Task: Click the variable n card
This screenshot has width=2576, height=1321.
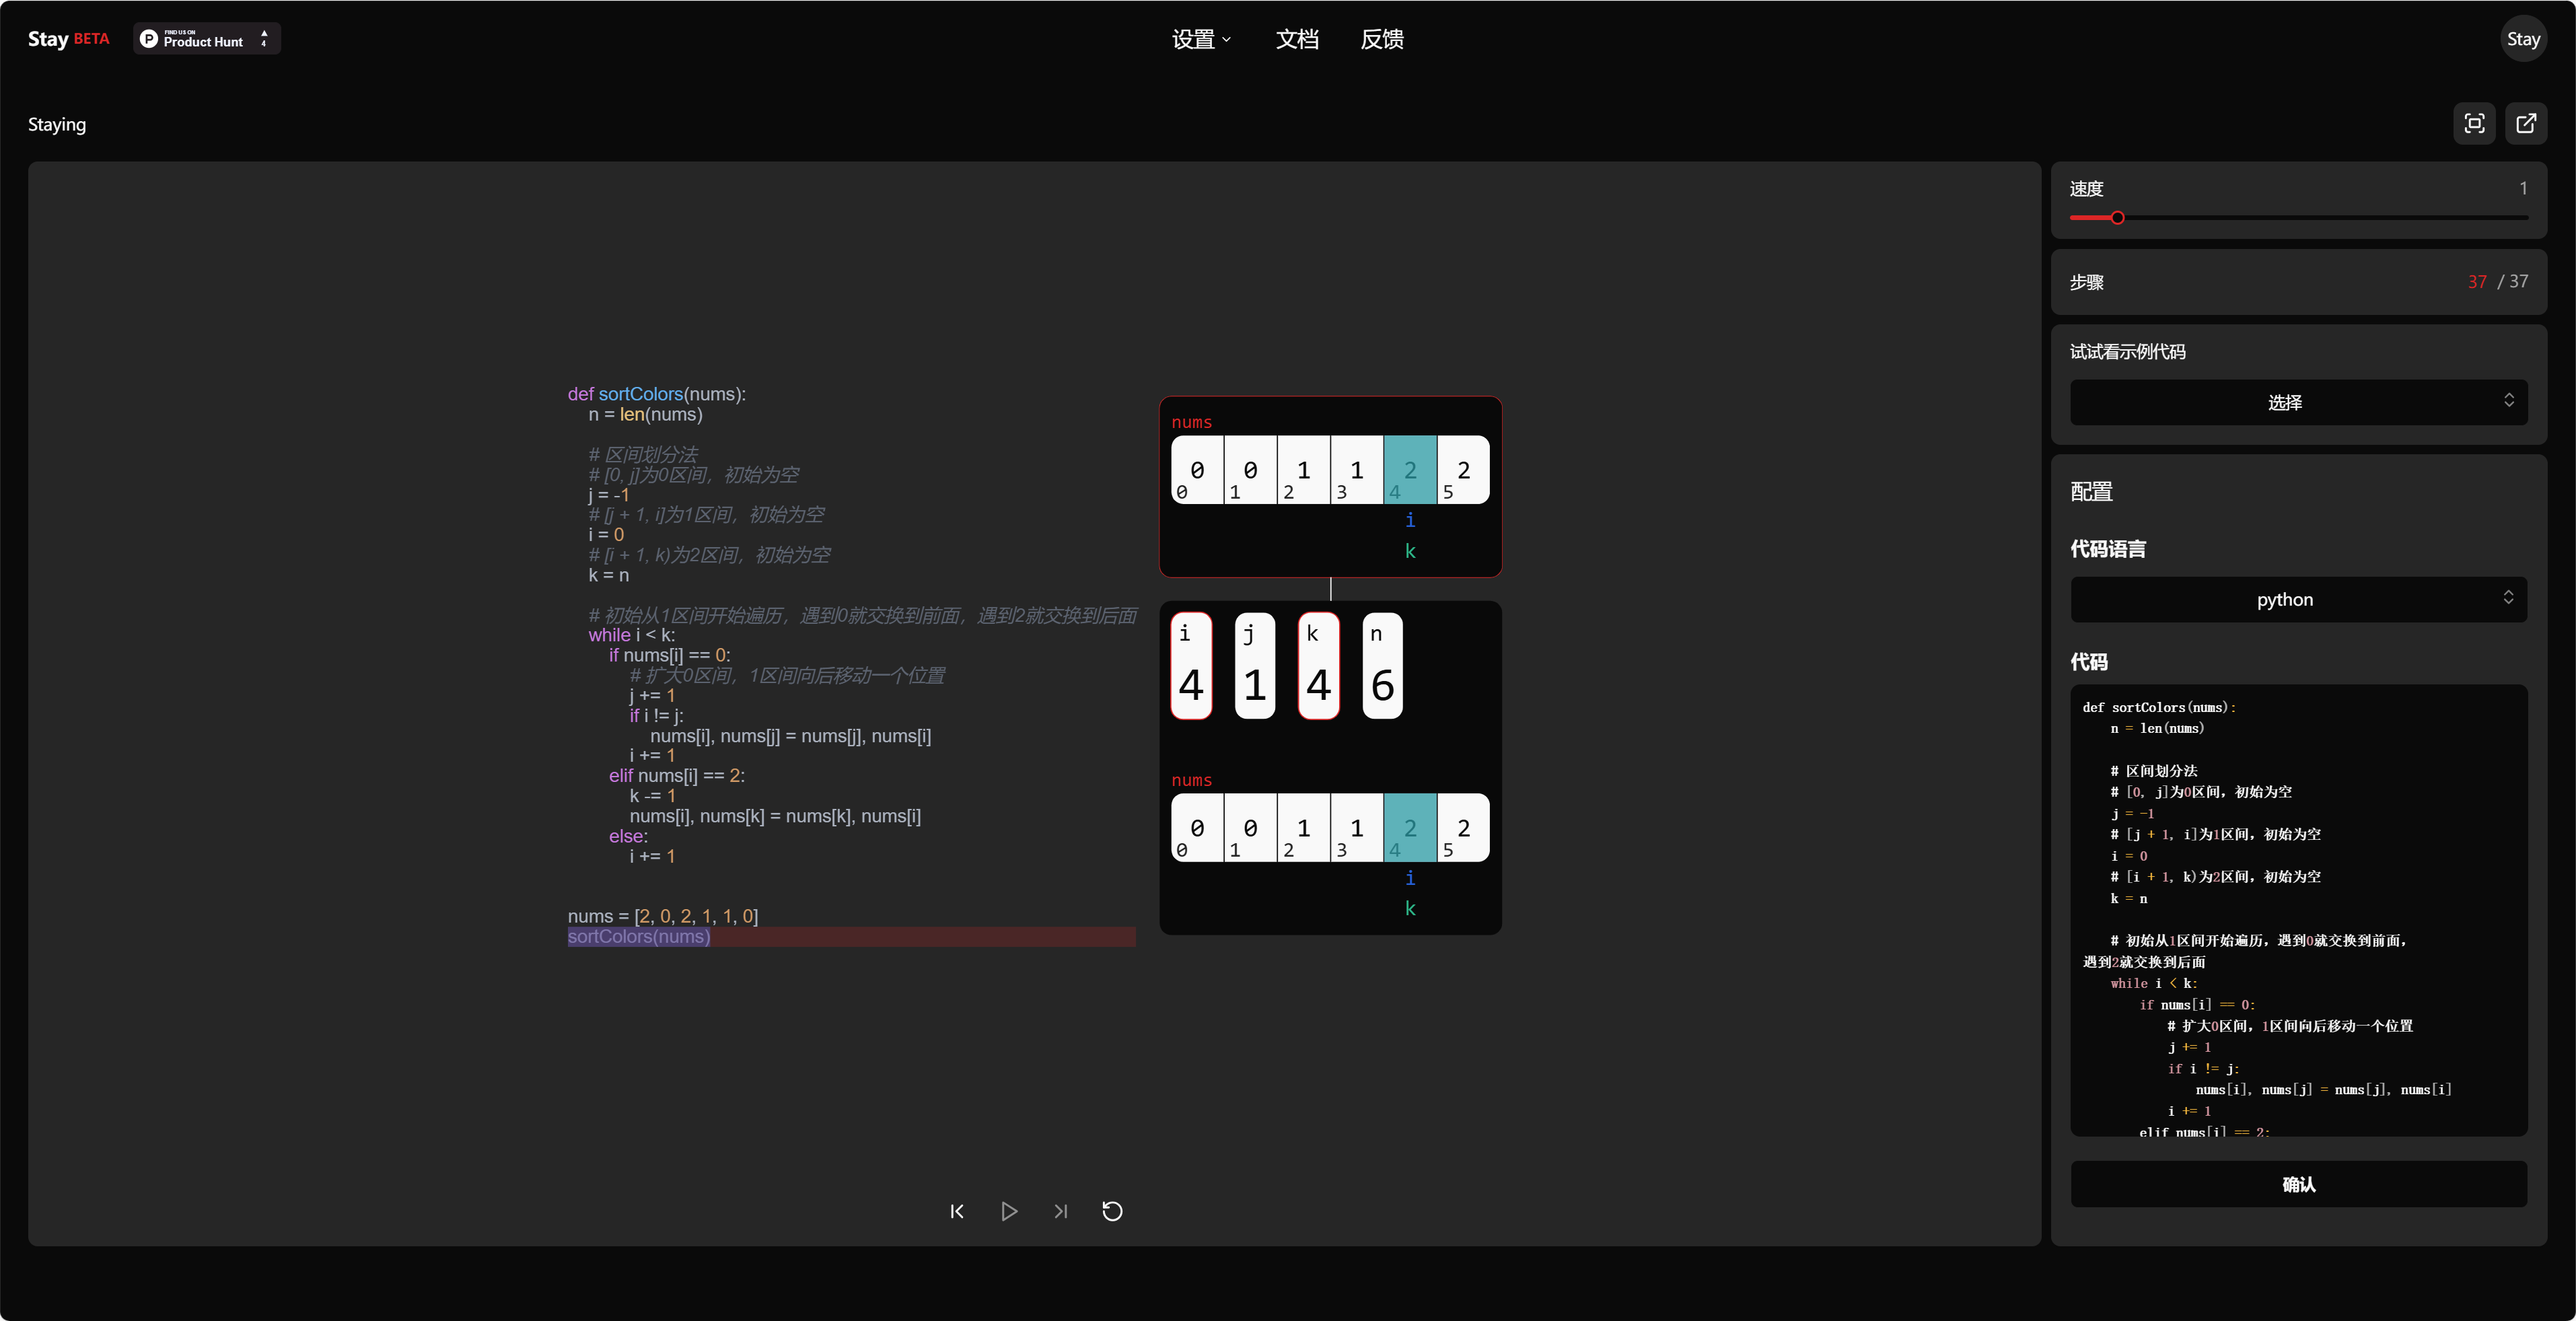Action: [1382, 666]
